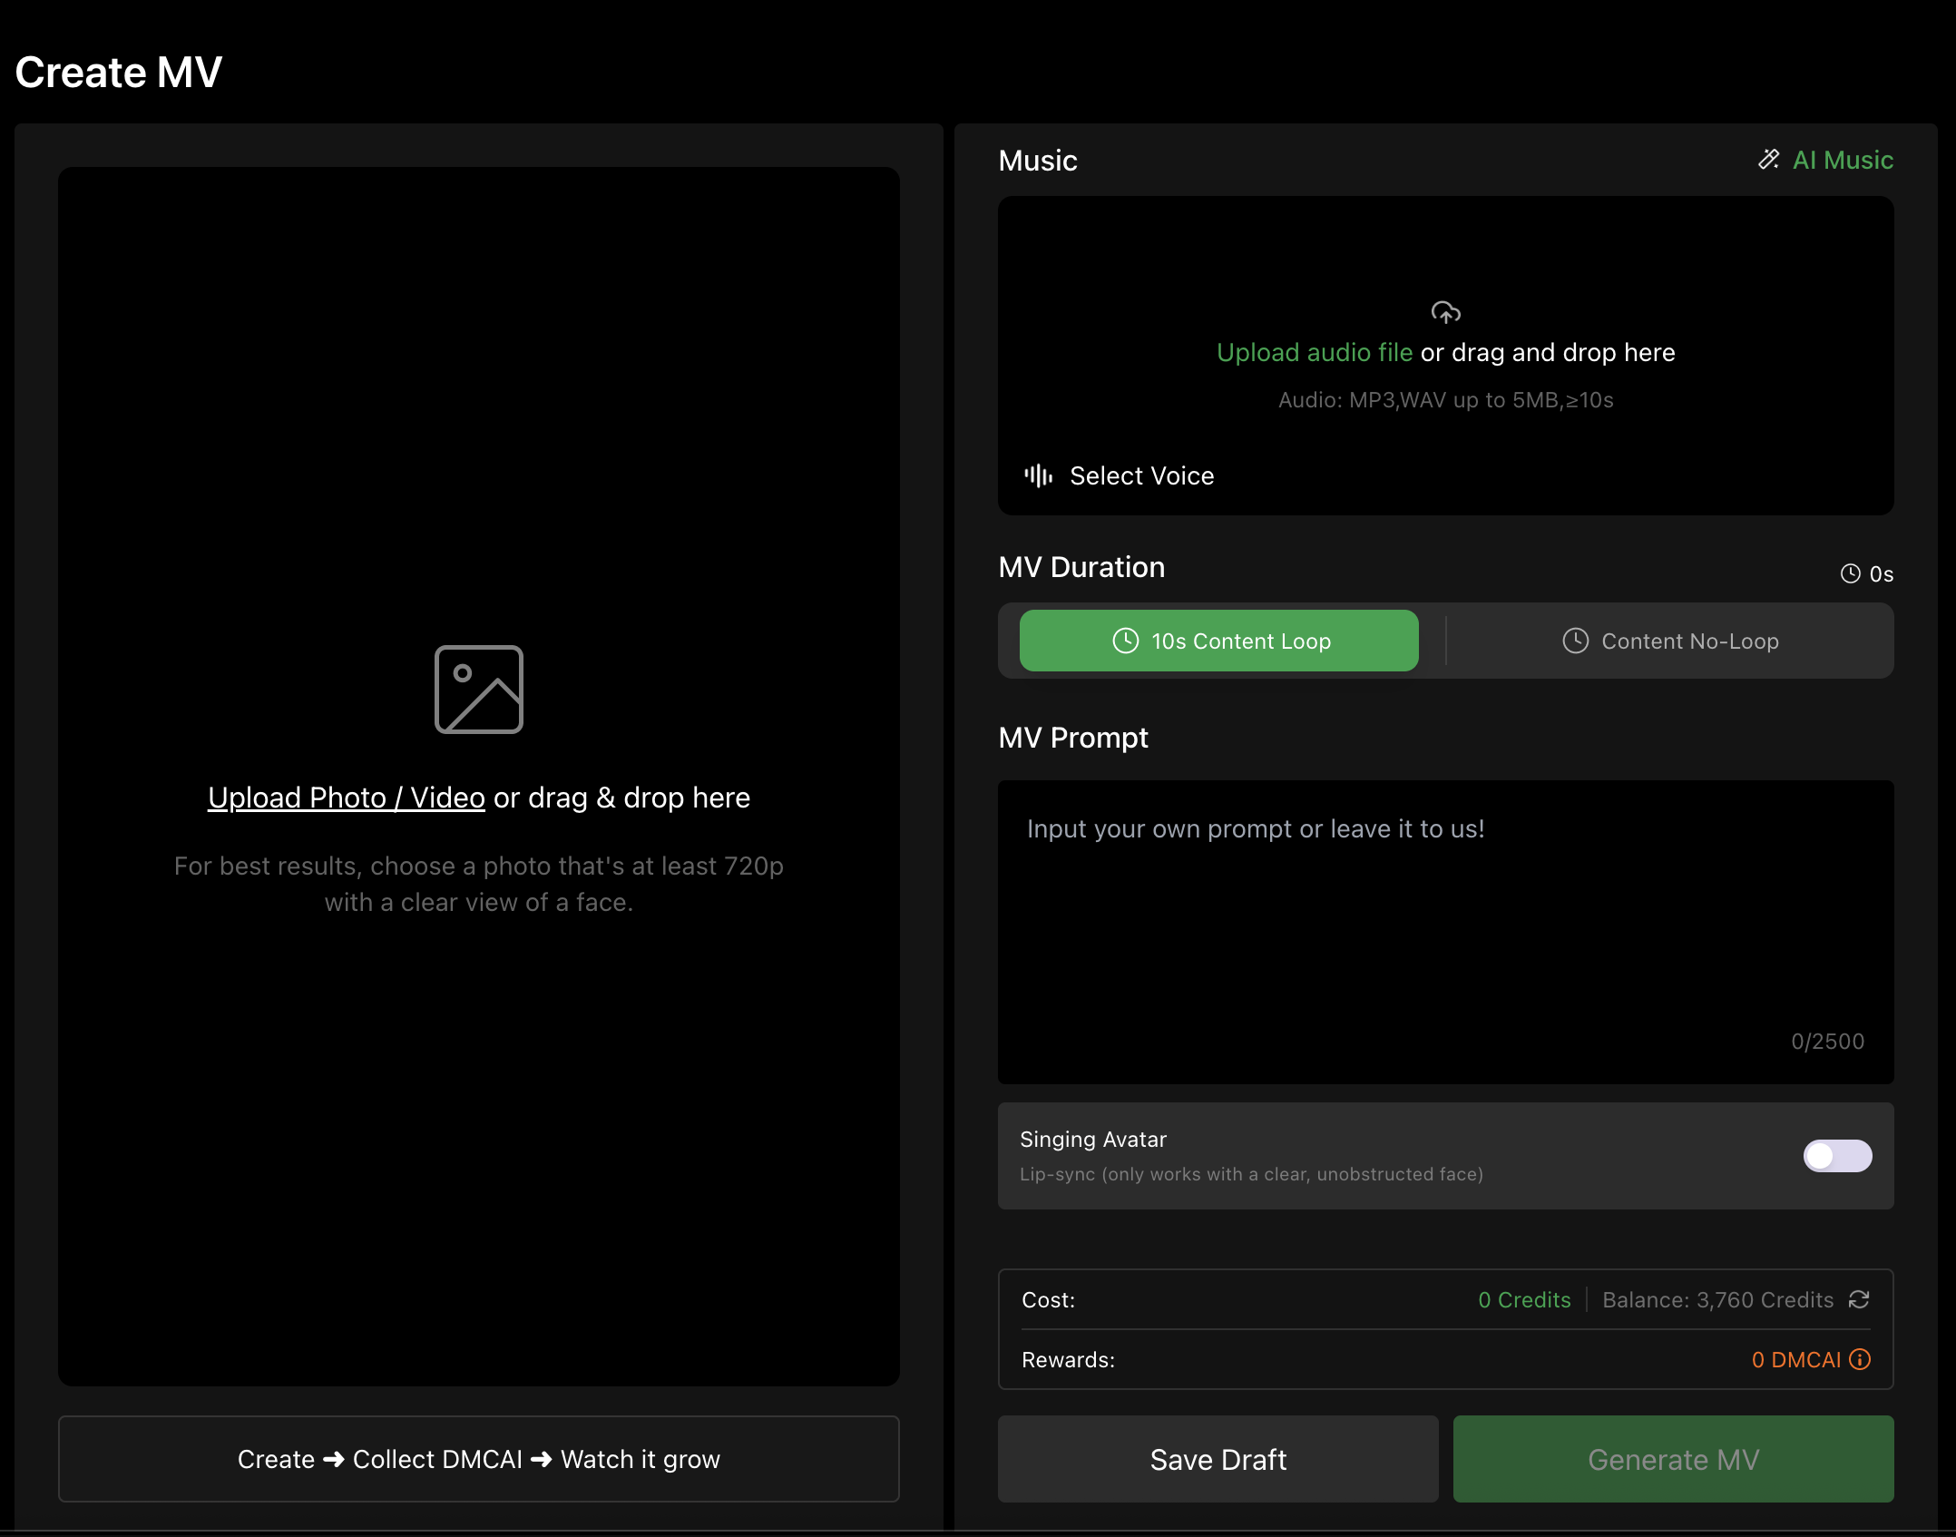The width and height of the screenshot is (1956, 1537).
Task: Switch to Content No-Loop mode
Action: coord(1669,641)
